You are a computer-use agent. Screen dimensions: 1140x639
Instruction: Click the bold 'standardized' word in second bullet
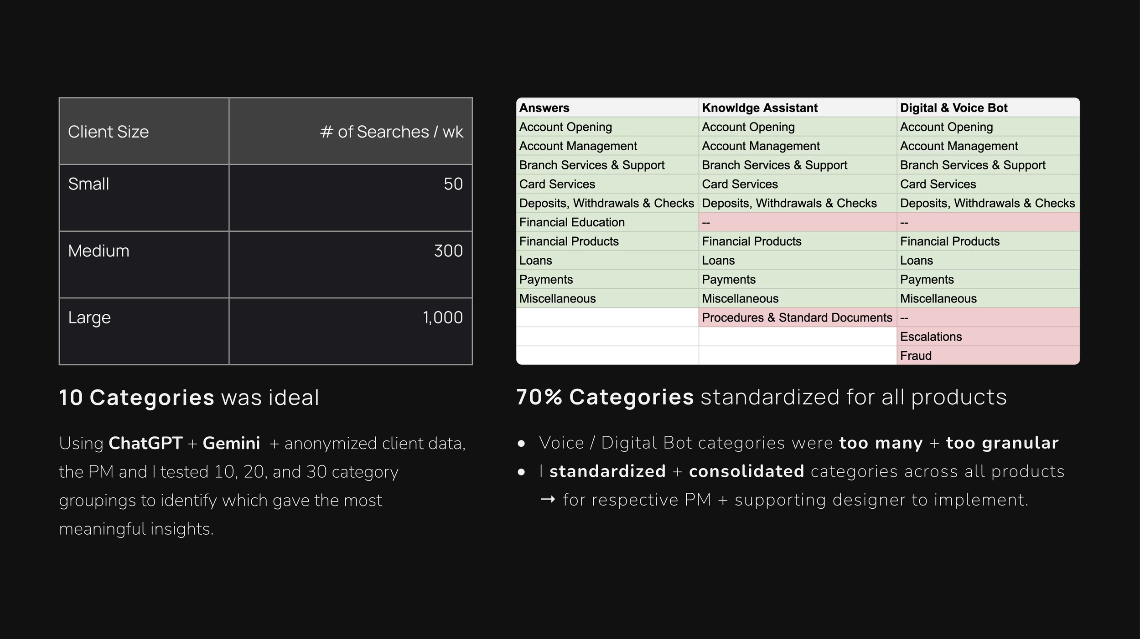coord(607,471)
